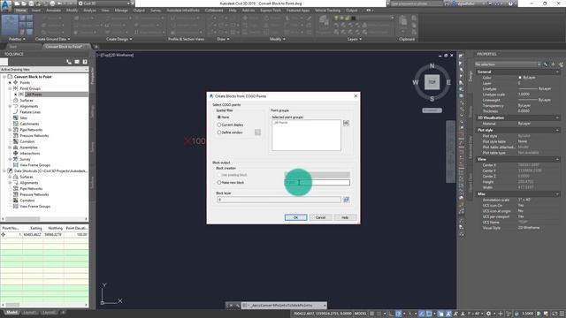Click the Block layer text field
The width and height of the screenshot is (566, 318).
(279, 200)
